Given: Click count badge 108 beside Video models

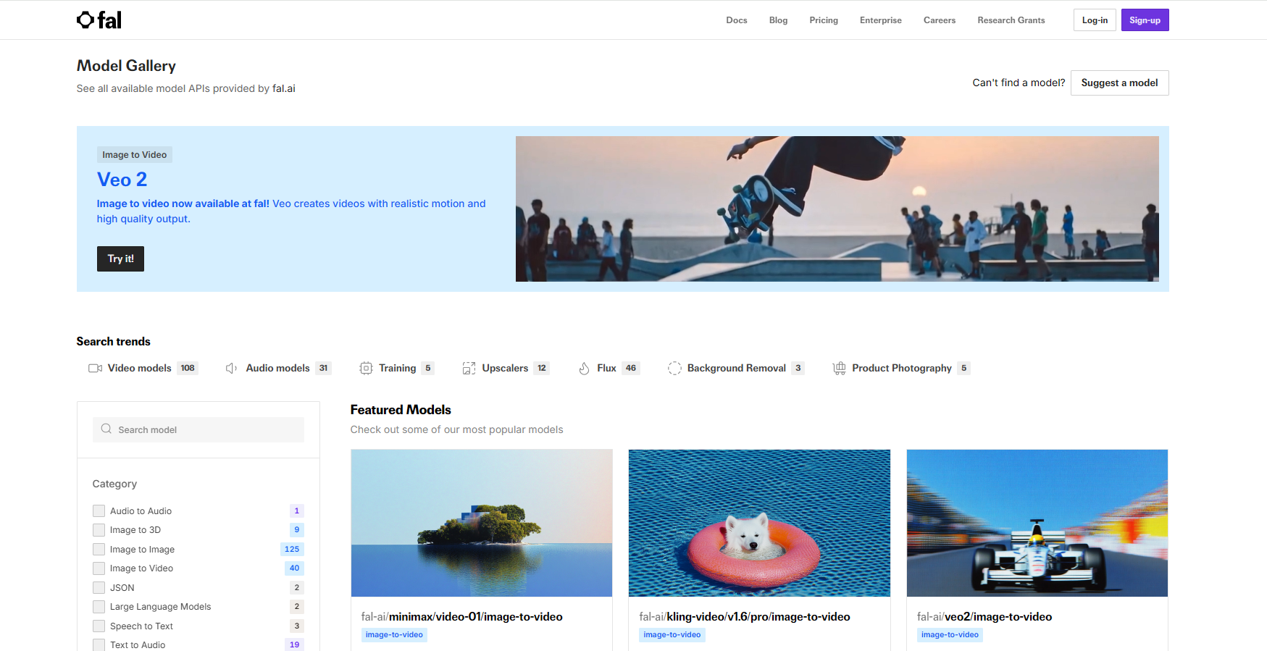Looking at the screenshot, I should [188, 369].
